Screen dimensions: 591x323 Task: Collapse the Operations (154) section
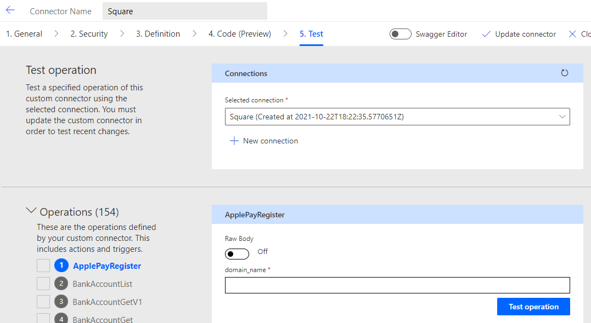click(31, 211)
